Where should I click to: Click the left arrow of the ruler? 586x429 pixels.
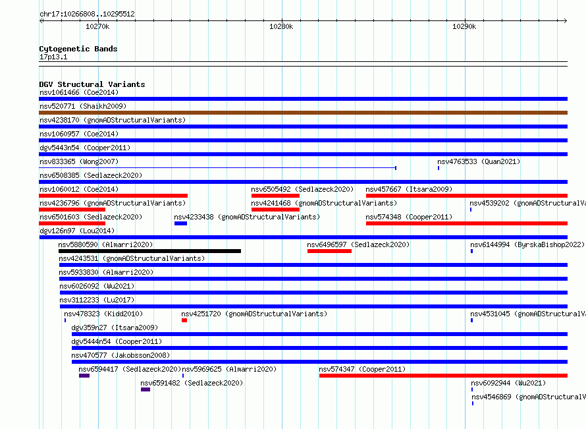pos(41,21)
